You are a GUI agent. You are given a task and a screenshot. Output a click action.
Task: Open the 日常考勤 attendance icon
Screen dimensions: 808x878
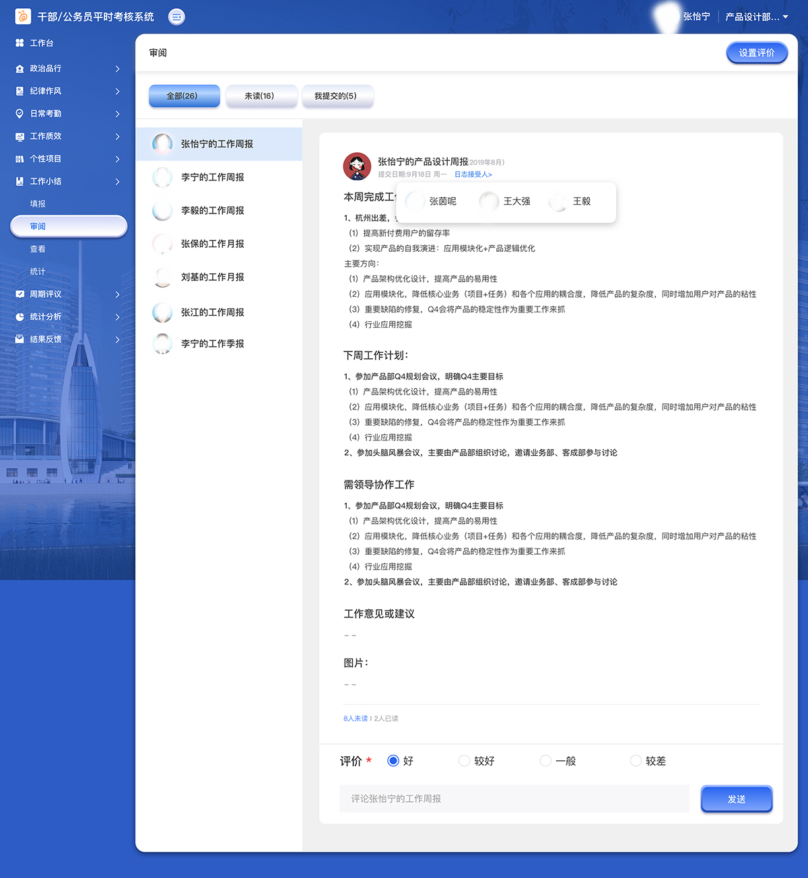click(x=18, y=113)
